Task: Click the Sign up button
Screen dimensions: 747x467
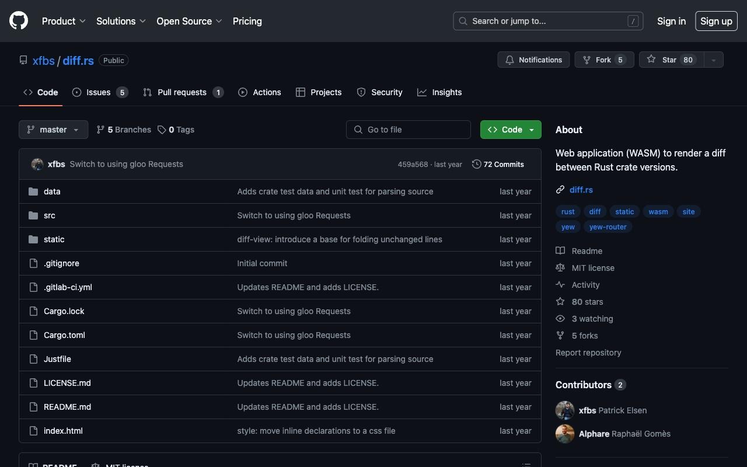Action: click(x=716, y=21)
